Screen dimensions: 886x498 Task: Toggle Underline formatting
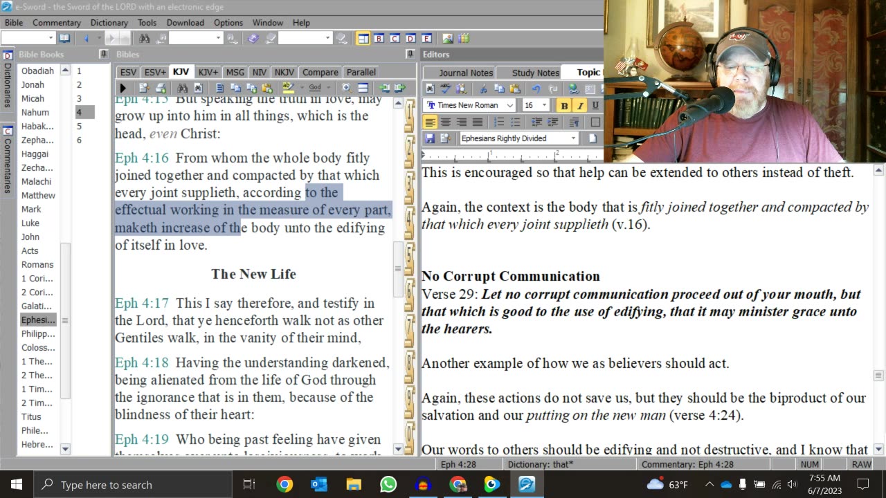(x=595, y=106)
